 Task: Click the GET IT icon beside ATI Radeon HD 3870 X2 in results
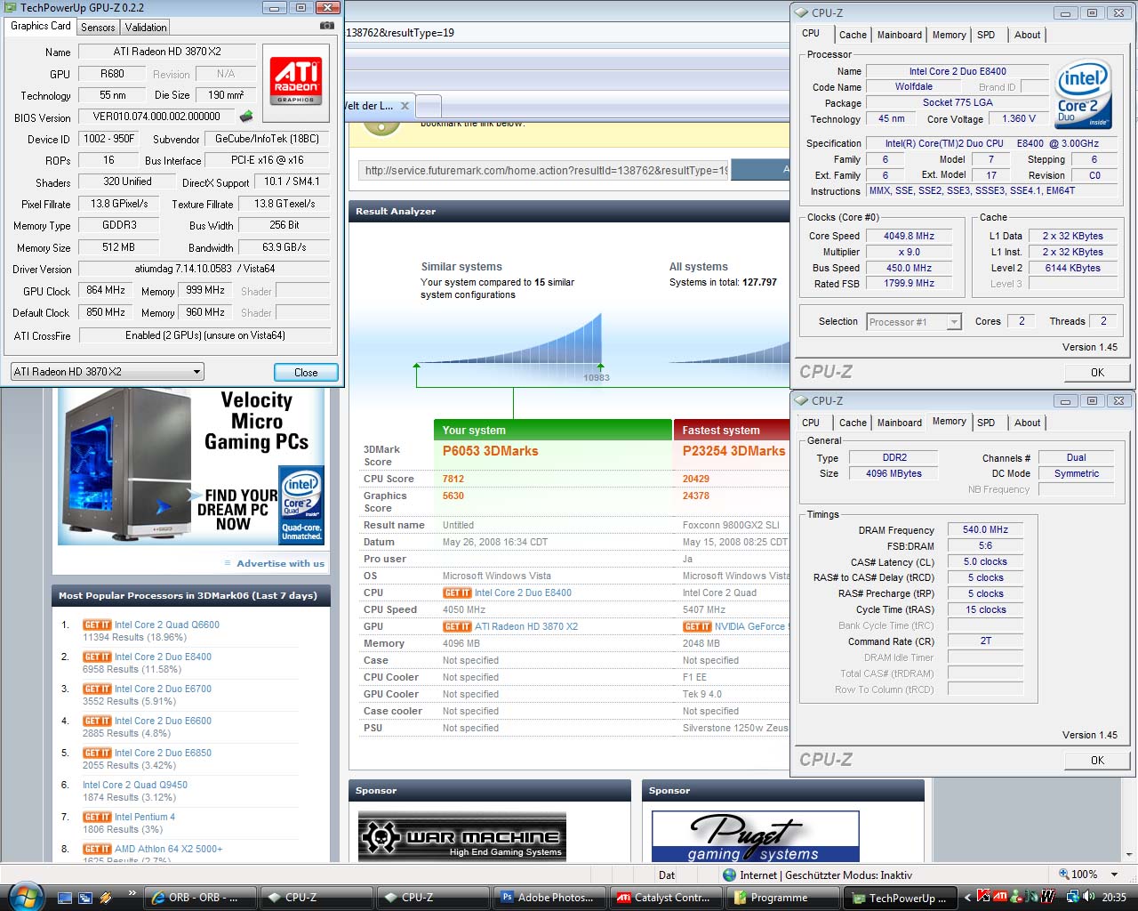click(457, 626)
